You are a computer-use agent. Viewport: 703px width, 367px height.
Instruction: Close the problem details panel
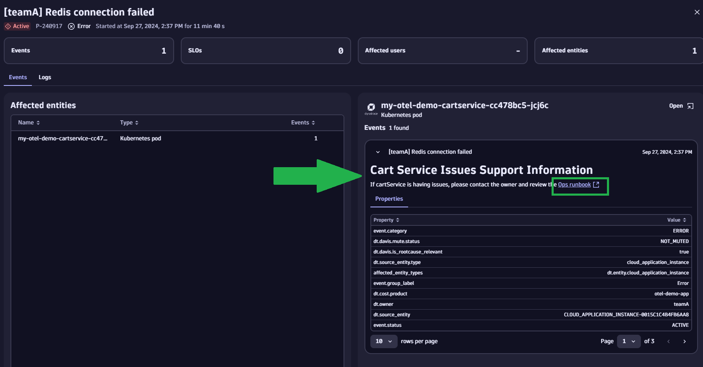(x=697, y=12)
